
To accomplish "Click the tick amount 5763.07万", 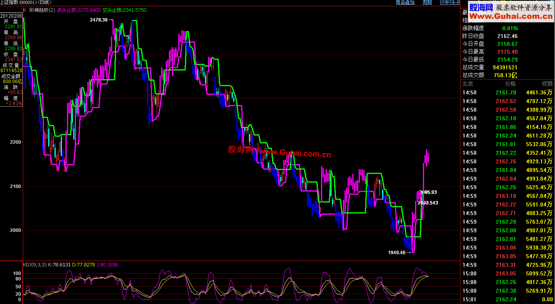I will tap(540, 222).
